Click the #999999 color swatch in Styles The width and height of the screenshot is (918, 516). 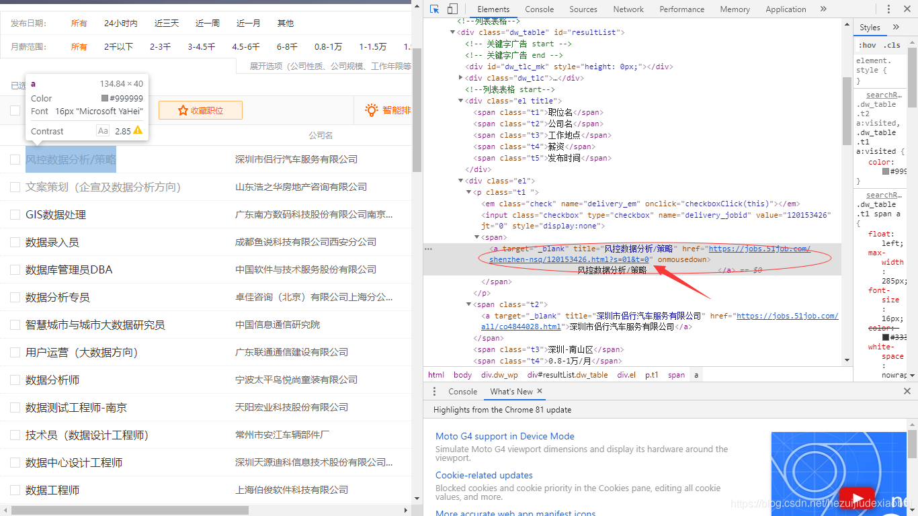(x=886, y=171)
